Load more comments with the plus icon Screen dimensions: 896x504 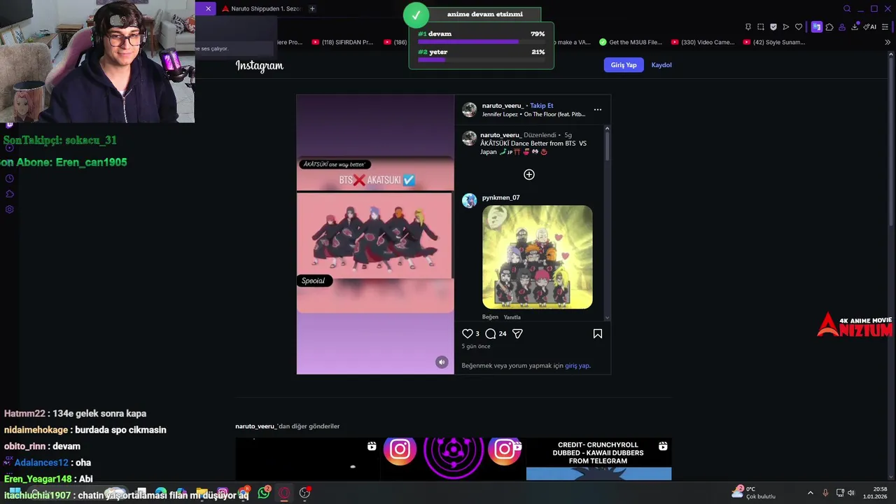(x=529, y=174)
